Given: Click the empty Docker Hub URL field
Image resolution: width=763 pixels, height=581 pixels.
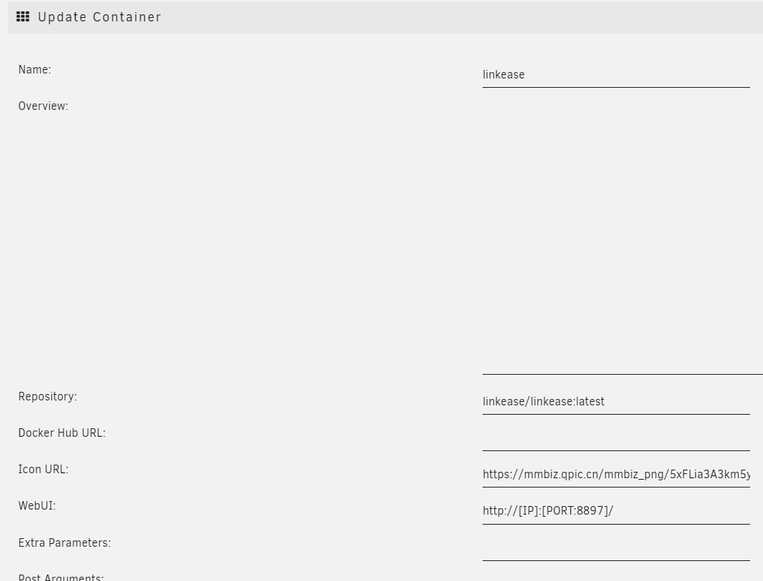Looking at the screenshot, I should (x=616, y=438).
